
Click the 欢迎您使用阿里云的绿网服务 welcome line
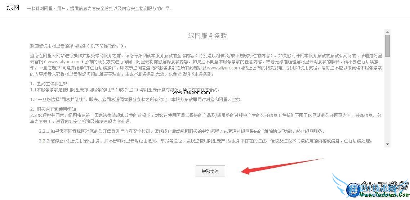79,46
